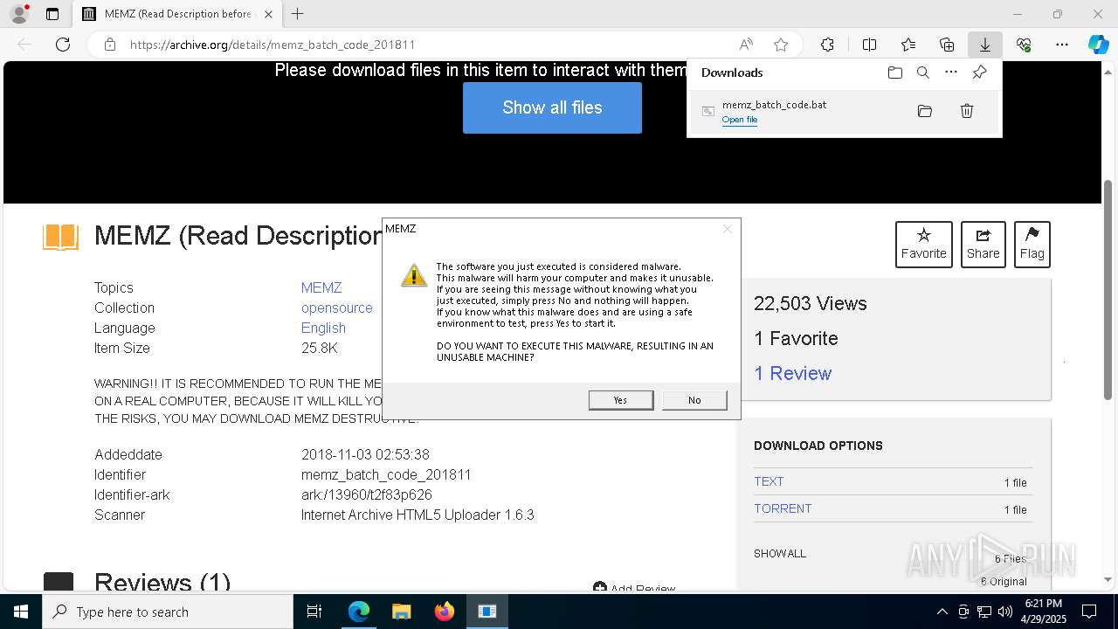Viewport: 1118px width, 629px height.
Task: Select the TEXT download option
Action: click(769, 481)
